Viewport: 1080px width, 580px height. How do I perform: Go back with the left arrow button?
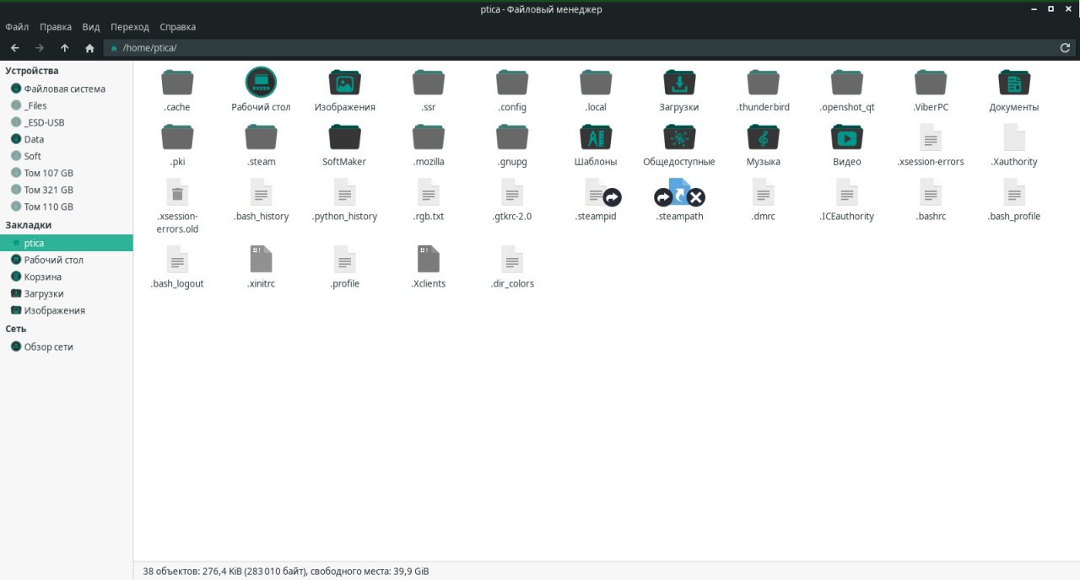click(14, 48)
